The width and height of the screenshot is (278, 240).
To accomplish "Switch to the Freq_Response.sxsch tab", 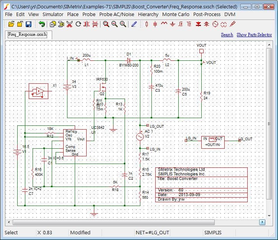I will pos(27,34).
